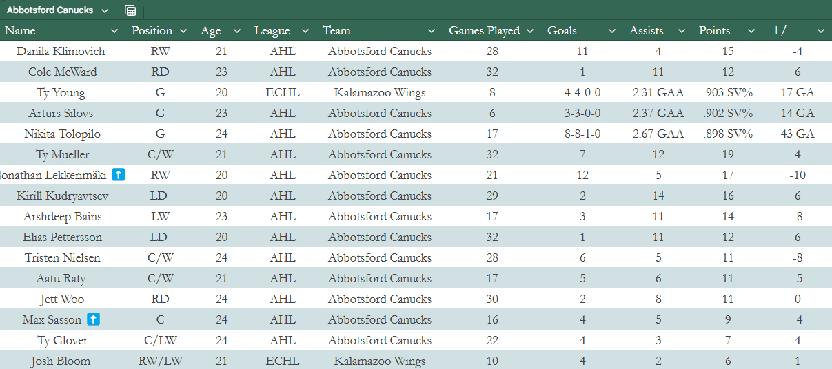Click the table grid icon beside the table name
Viewport: 832px width, 369px height.
point(130,10)
